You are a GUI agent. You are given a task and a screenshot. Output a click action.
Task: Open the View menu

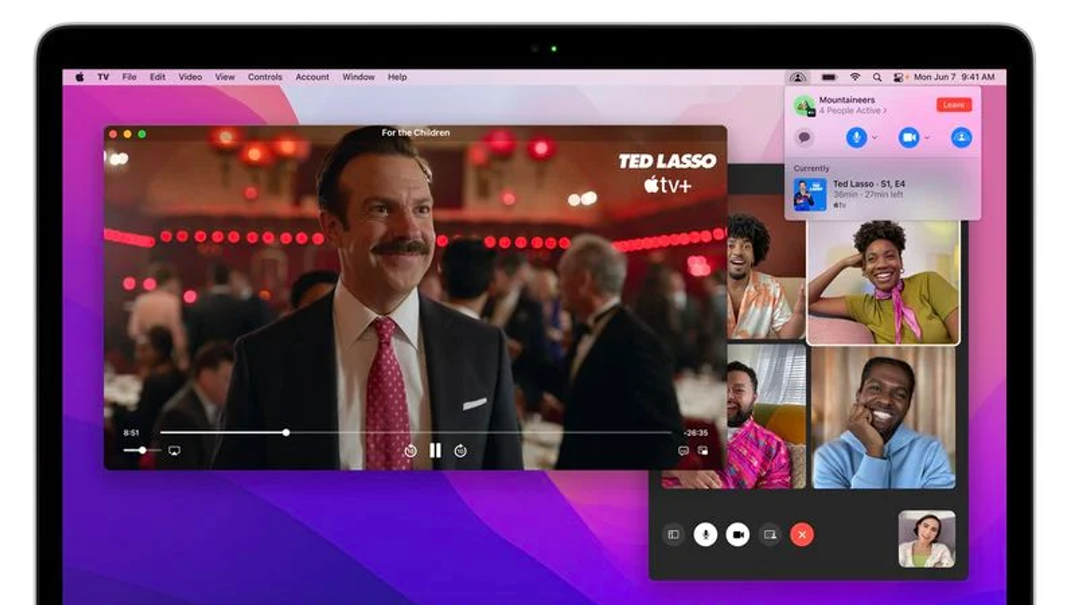[225, 77]
